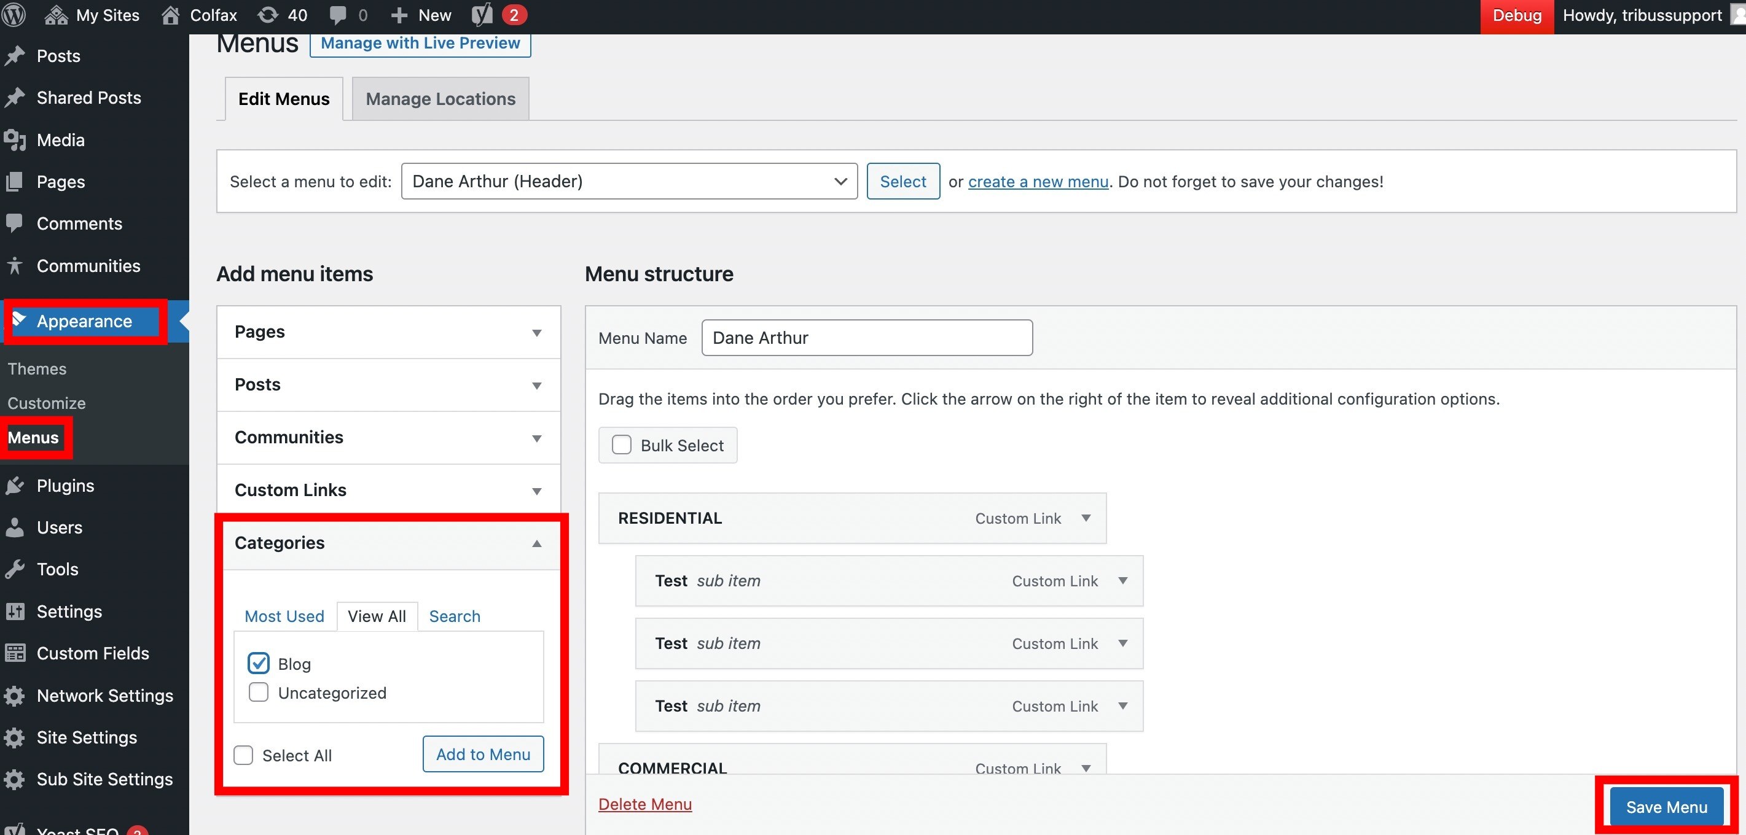The width and height of the screenshot is (1746, 835).
Task: Open comments bubble in admin bar
Action: click(x=337, y=15)
